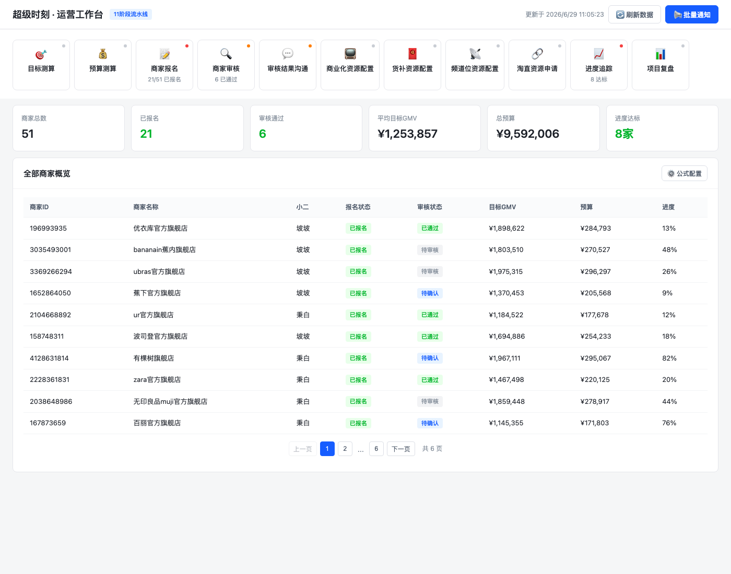Screen dimensions: 731x574
Task: Click the 预算 column header
Action: (586, 207)
